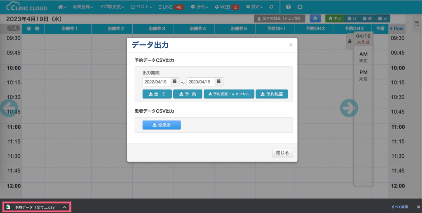This screenshot has width=422, height=213.
Task: Go to next day with right arrow
Action: (349, 108)
